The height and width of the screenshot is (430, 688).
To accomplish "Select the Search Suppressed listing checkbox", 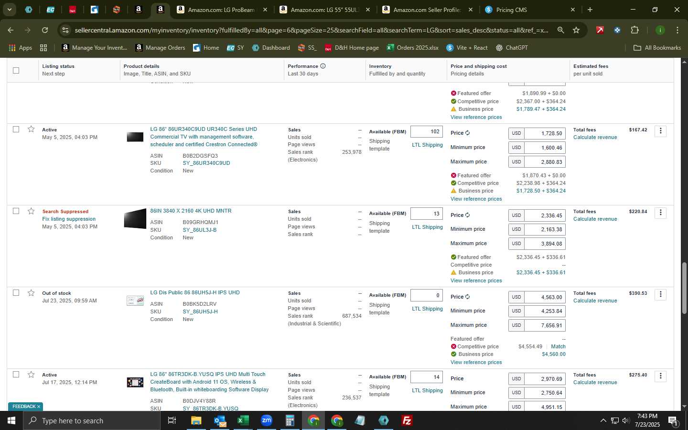I will pos(16,211).
